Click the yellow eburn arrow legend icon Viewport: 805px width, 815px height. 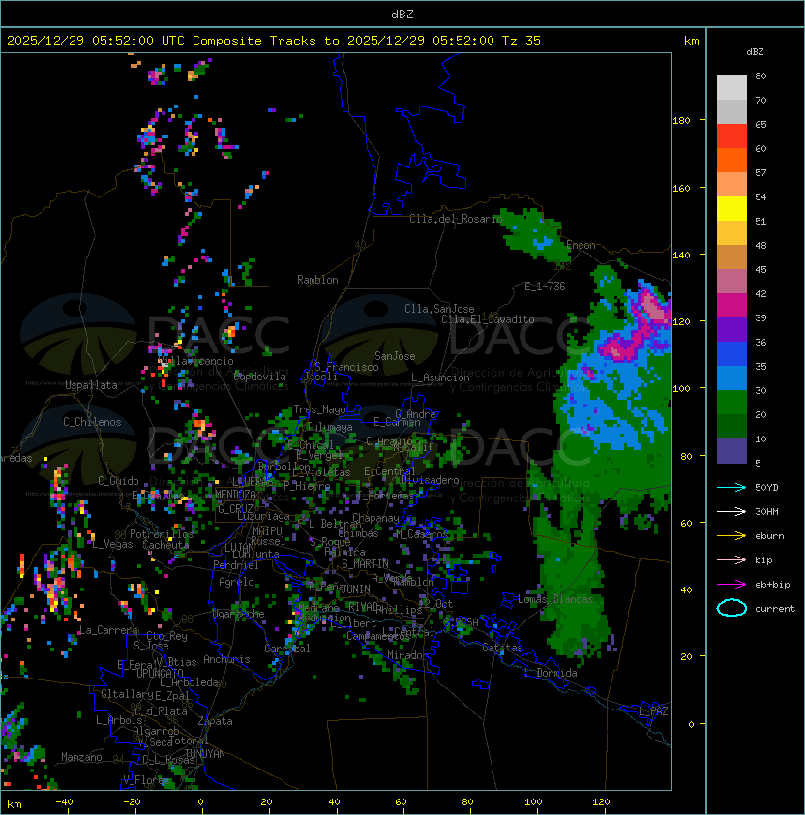(x=731, y=536)
